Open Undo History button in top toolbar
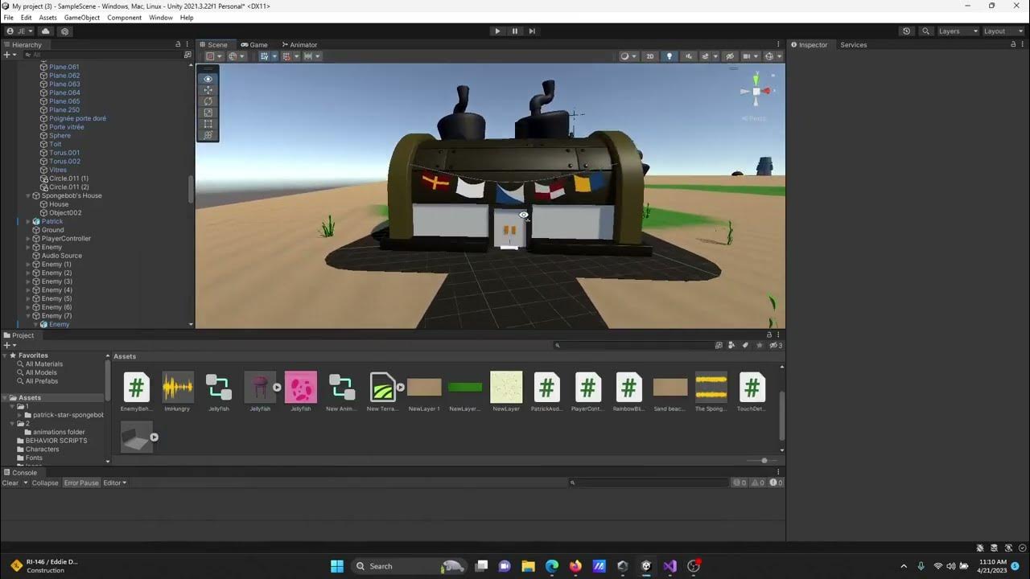The width and height of the screenshot is (1030, 579). 907,31
